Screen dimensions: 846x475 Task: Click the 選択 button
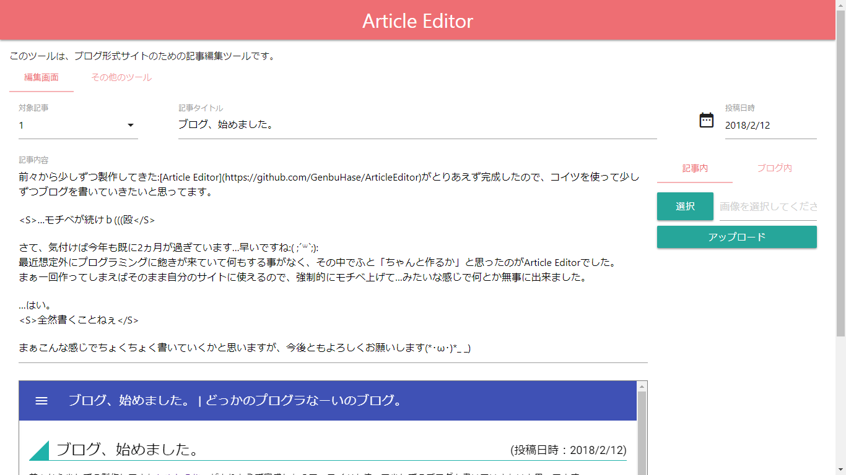[x=685, y=207]
